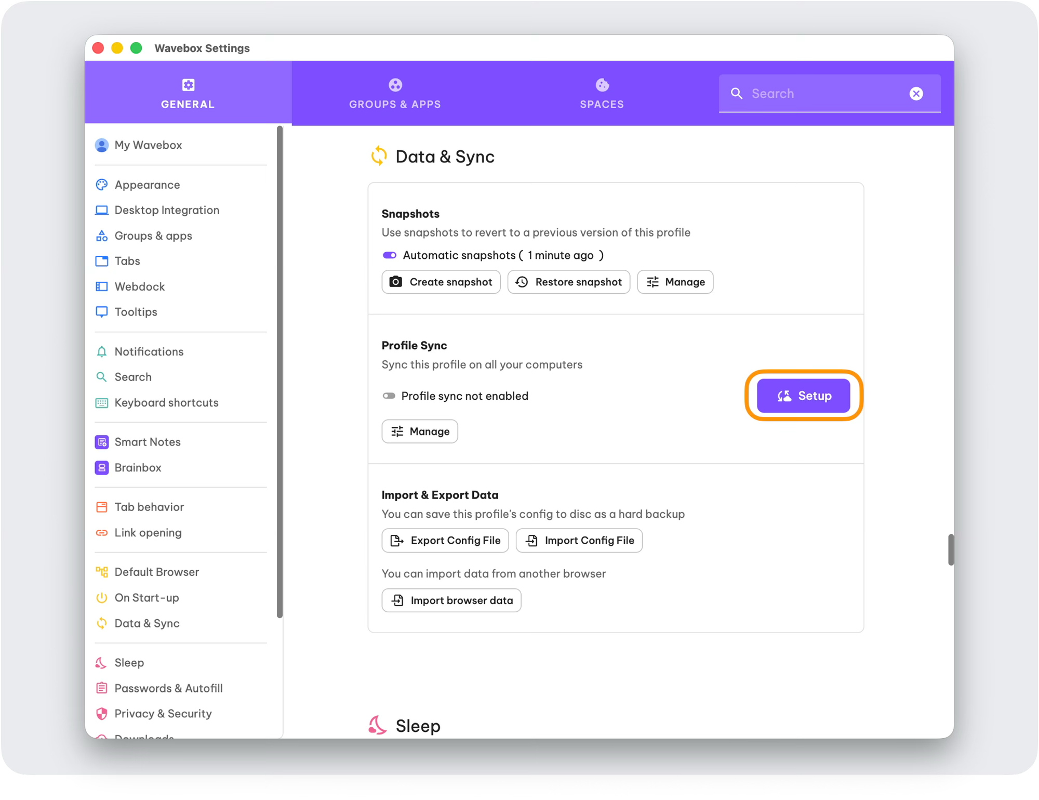Click the Smart Notes purple icon
1039x800 pixels.
point(102,442)
